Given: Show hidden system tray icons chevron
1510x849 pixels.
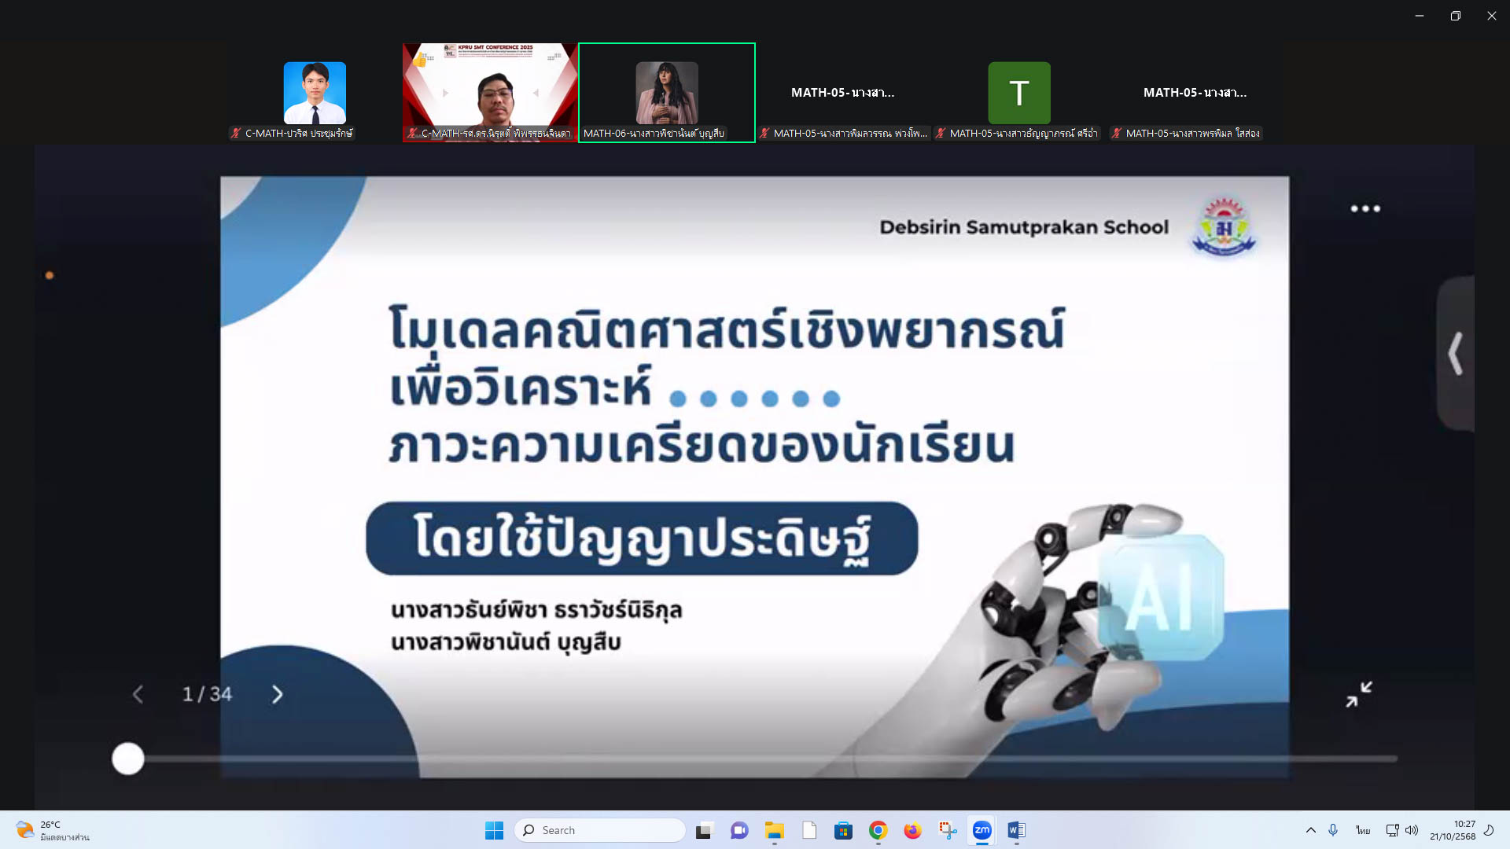Looking at the screenshot, I should pos(1310,830).
